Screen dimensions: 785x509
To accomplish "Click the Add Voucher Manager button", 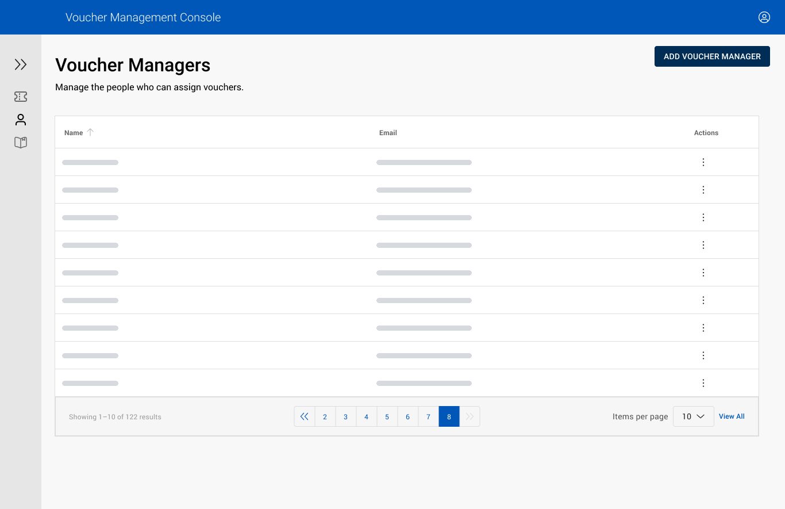I will tap(712, 56).
